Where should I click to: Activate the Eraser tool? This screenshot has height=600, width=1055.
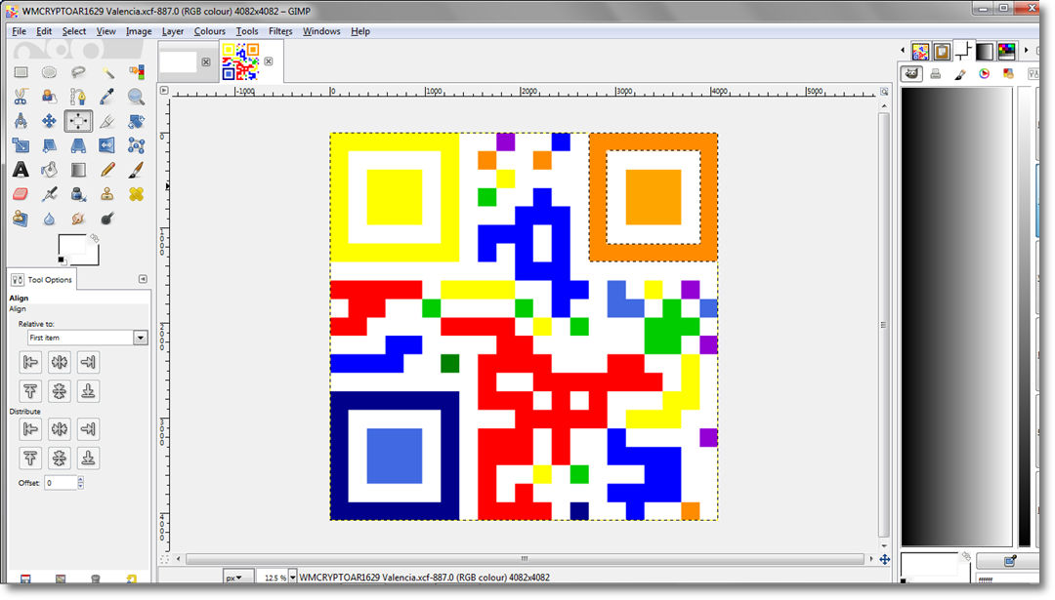[21, 194]
